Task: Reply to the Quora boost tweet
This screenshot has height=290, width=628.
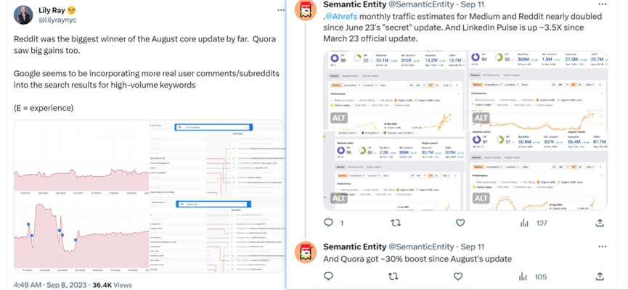Action: 328,276
